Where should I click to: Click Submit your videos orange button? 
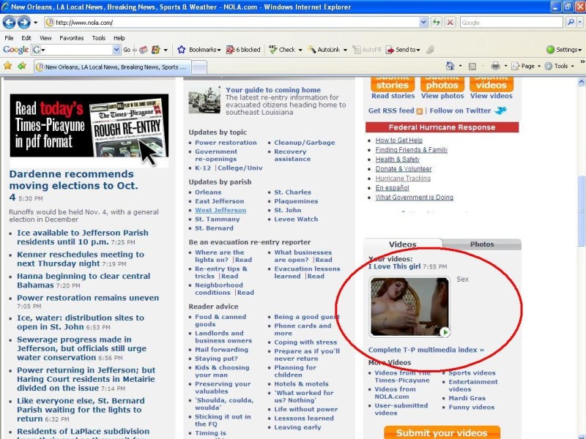[x=442, y=432]
